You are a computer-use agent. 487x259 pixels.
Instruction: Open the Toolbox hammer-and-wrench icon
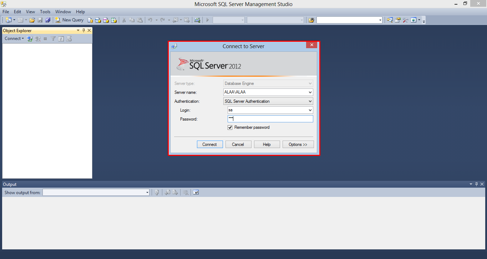(406, 20)
